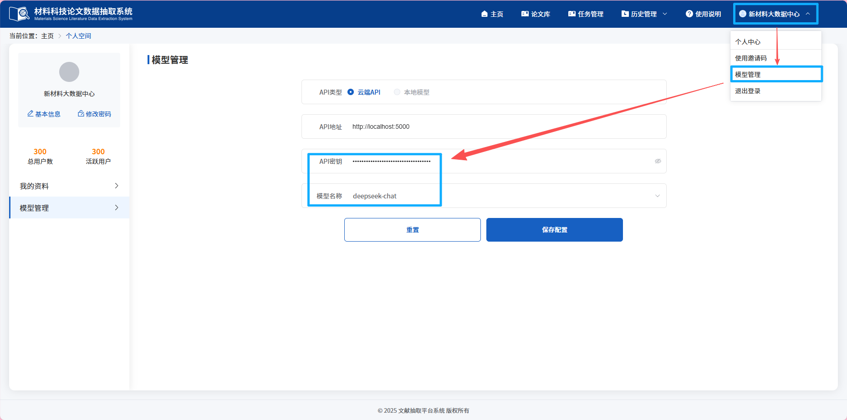Select 退出登录 in the dropdown menu
Viewport: 847px width, 420px height.
pyautogui.click(x=747, y=91)
